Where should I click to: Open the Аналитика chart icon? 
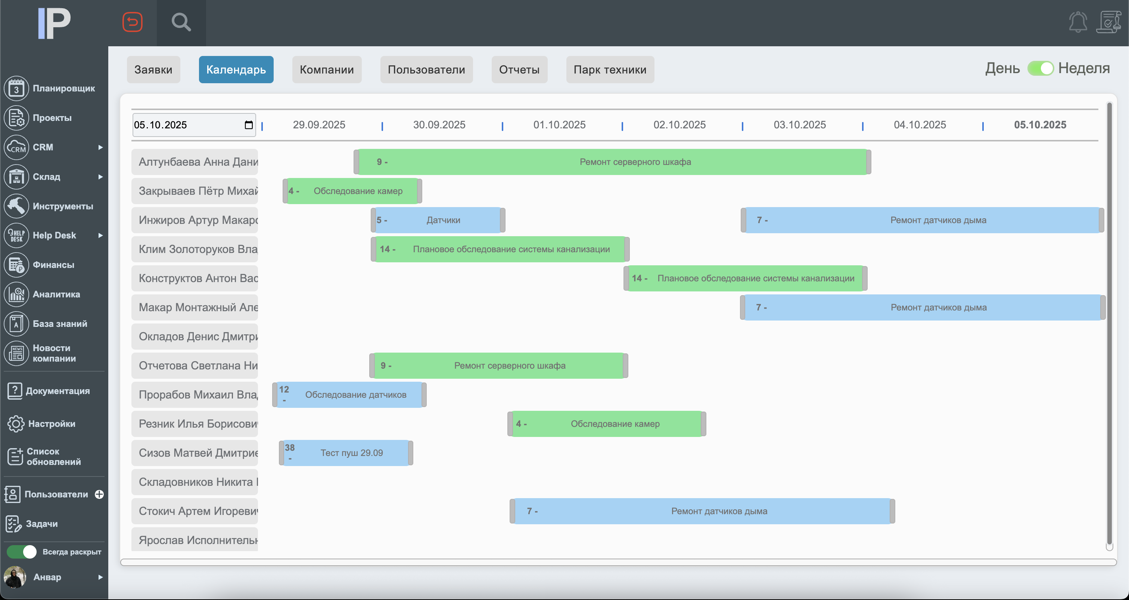click(16, 294)
